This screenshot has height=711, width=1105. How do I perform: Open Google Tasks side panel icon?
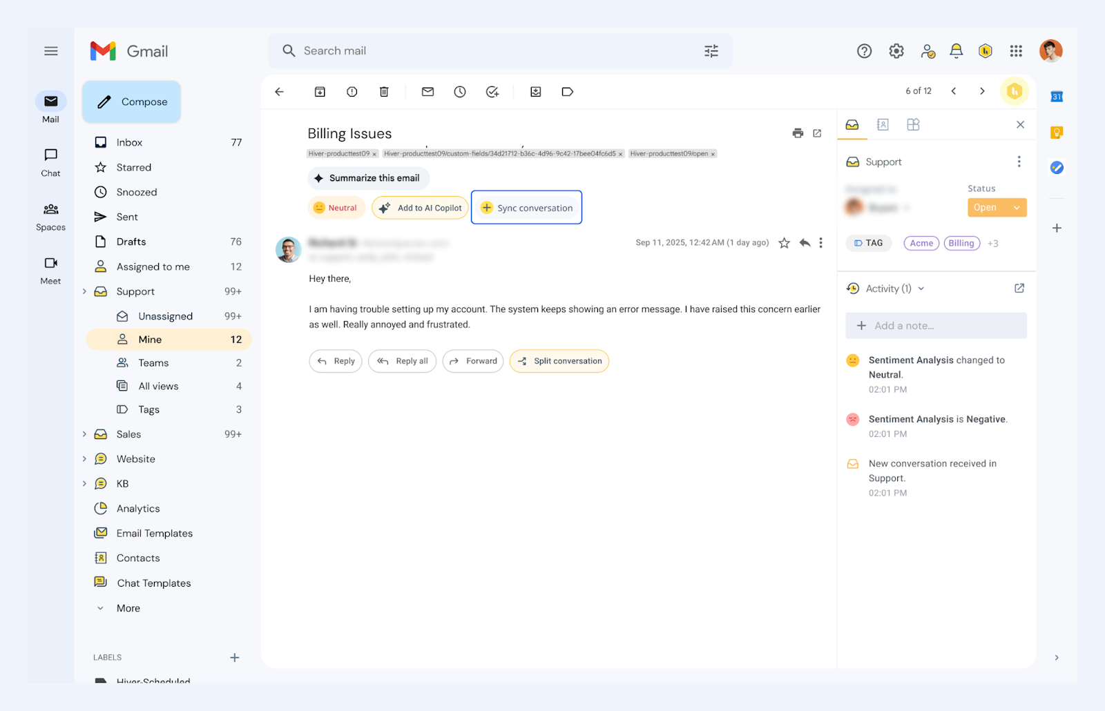[x=1057, y=168]
